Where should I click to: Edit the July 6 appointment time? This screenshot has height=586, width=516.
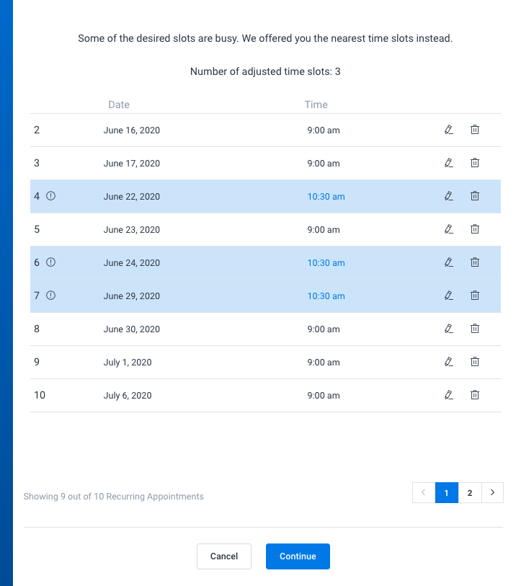[x=448, y=395]
